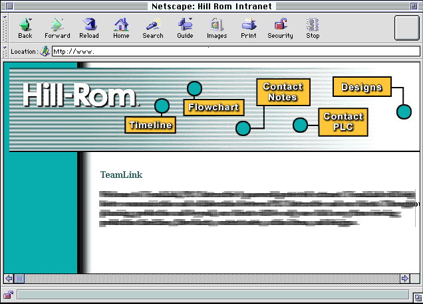Image resolution: width=423 pixels, height=304 pixels.
Task: Open the Home page icon
Action: coord(121,28)
